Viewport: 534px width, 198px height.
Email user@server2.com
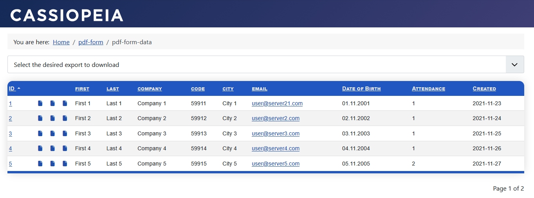point(276,118)
